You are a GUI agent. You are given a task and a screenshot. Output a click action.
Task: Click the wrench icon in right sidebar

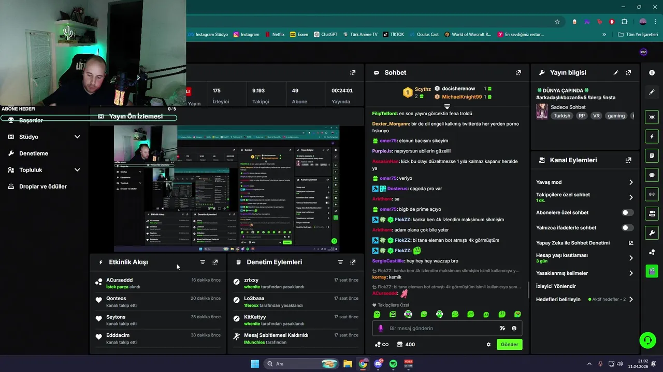pyautogui.click(x=652, y=233)
